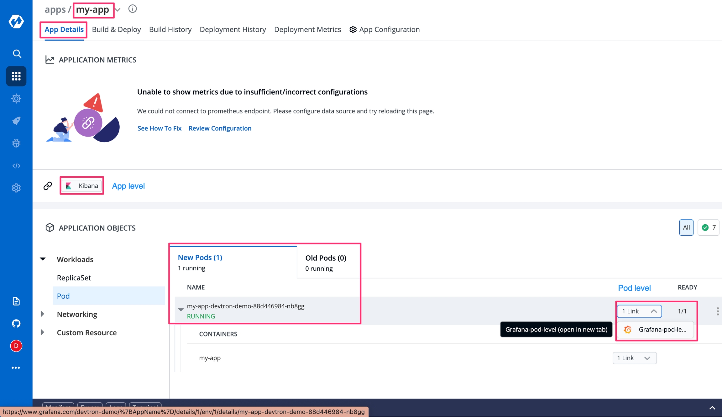Open the GitHub icon in sidebar
Viewport: 722px width, 417px height.
[x=16, y=323]
